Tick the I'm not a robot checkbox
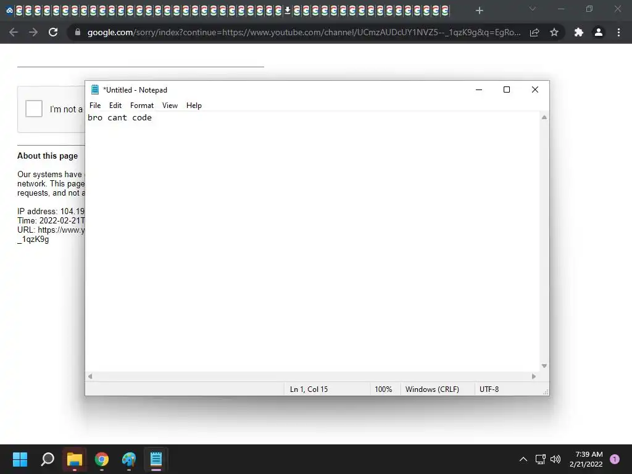Image resolution: width=632 pixels, height=474 pixels. pos(34,109)
